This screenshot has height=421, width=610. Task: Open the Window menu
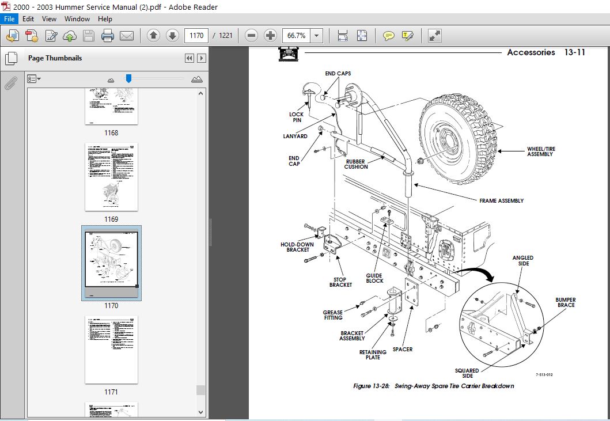pyautogui.click(x=77, y=18)
